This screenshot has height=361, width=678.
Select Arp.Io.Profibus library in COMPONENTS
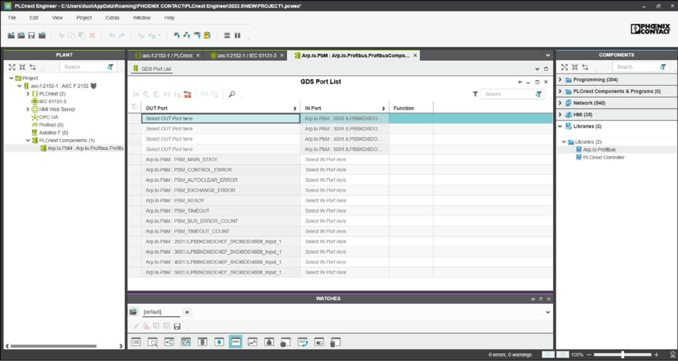click(599, 150)
